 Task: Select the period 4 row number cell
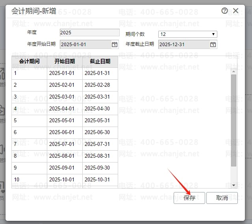(30, 109)
